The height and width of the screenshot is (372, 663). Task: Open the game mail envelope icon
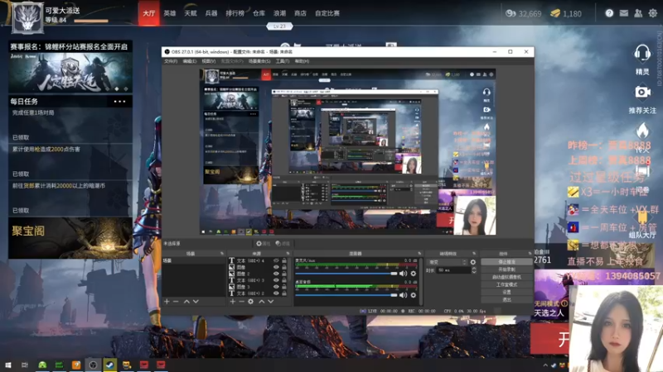624,13
